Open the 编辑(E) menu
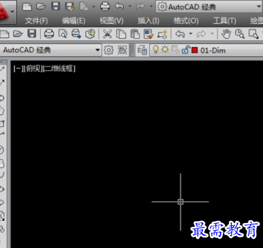The image size is (263, 248). [x=73, y=21]
